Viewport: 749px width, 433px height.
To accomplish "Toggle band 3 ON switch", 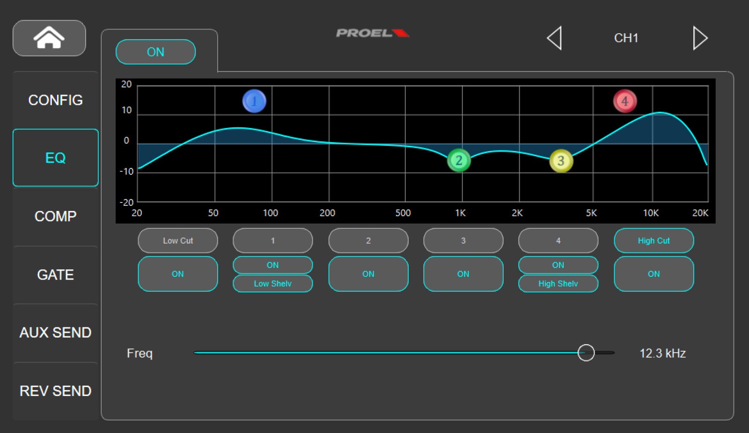I will click(463, 274).
